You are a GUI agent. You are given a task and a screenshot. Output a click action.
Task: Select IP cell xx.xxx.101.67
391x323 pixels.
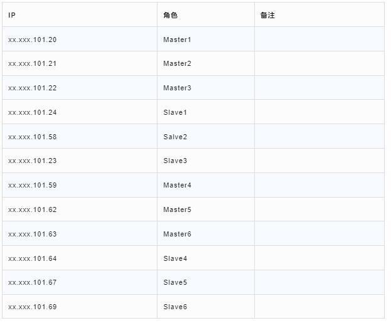33,283
